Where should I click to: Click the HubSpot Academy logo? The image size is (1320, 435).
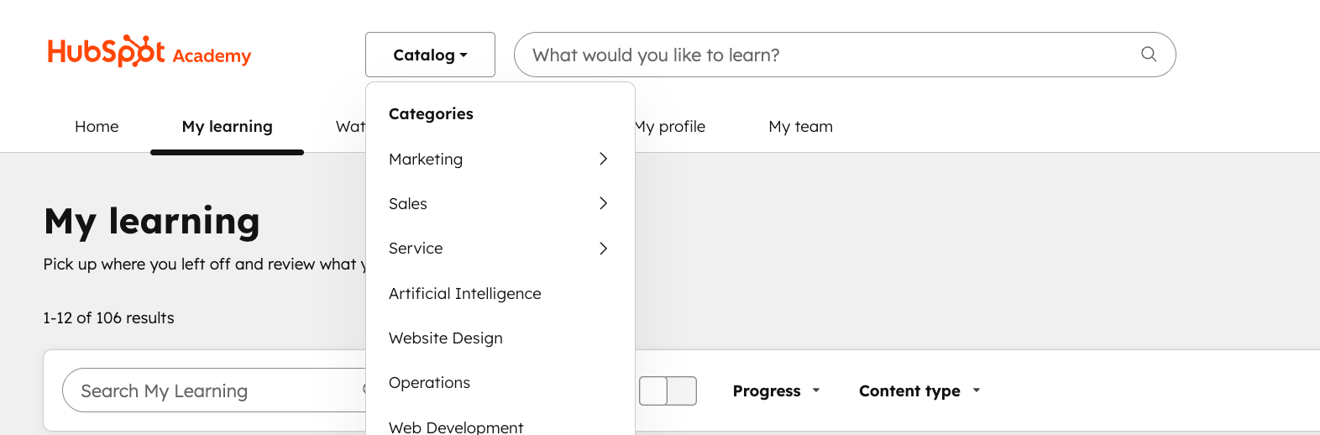point(149,52)
